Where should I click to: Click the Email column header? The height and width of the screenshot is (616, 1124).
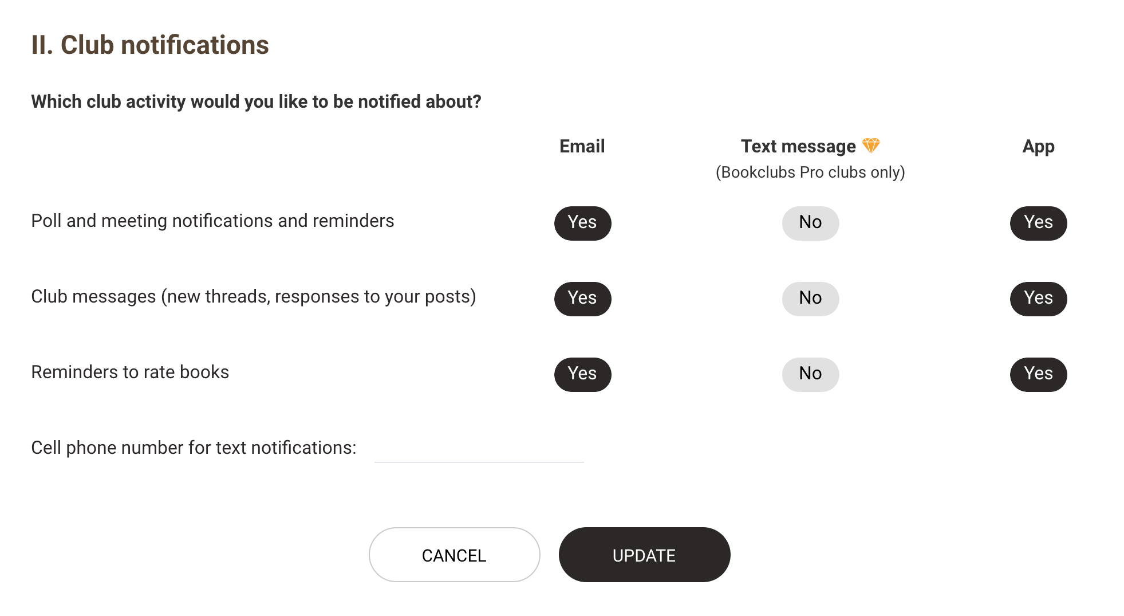point(582,147)
